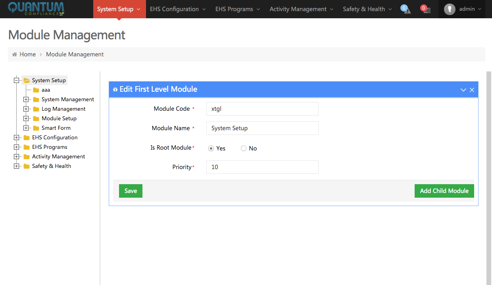Click the icon in Edit First Level Module header

(x=115, y=89)
